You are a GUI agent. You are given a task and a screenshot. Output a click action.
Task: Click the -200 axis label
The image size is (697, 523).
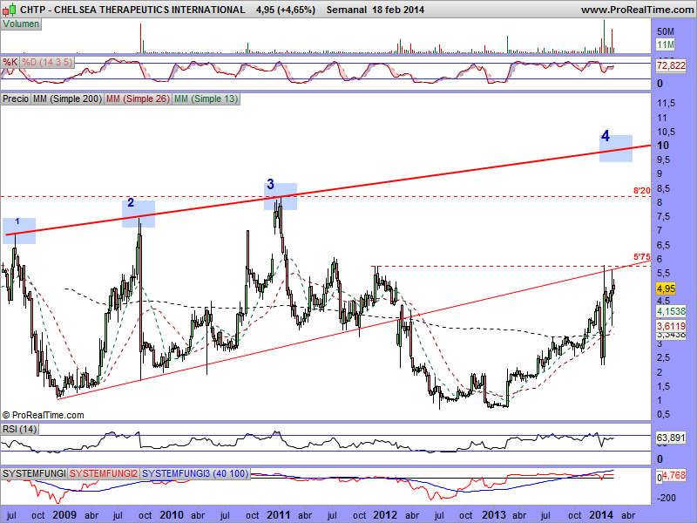(x=666, y=498)
